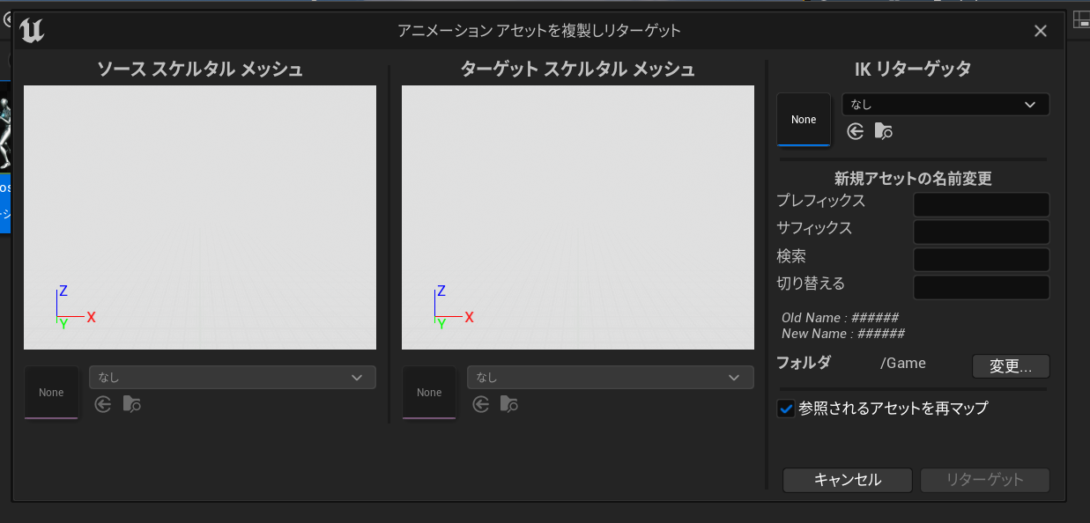
Task: Browse to target mesh in Content Browser
Action: 509,404
